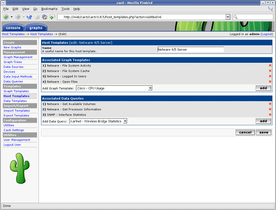Click add button for graph template

(x=263, y=88)
